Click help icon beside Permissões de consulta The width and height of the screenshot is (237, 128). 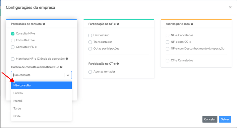click(44, 24)
